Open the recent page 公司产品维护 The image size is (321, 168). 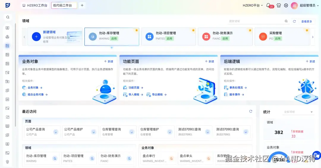[80, 132]
